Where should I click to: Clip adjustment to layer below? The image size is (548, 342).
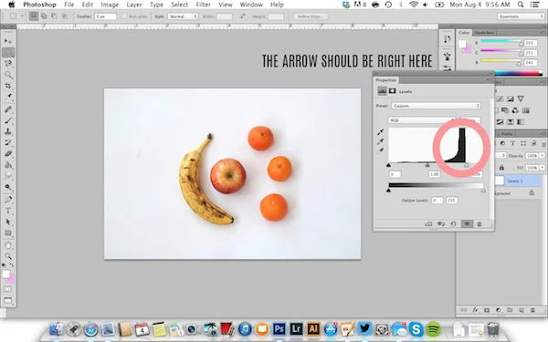pyautogui.click(x=428, y=224)
